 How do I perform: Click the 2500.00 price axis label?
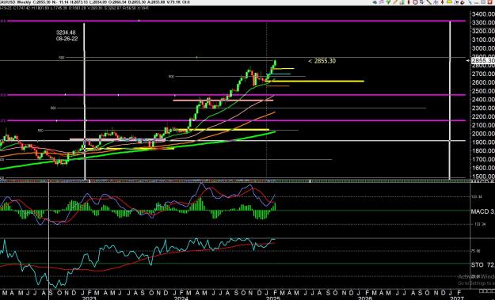click(x=482, y=91)
